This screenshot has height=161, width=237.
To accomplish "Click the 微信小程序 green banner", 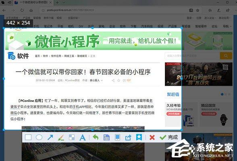I will [x=93, y=41].
